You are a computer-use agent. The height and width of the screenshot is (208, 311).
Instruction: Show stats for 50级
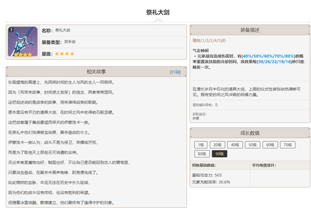(251, 145)
